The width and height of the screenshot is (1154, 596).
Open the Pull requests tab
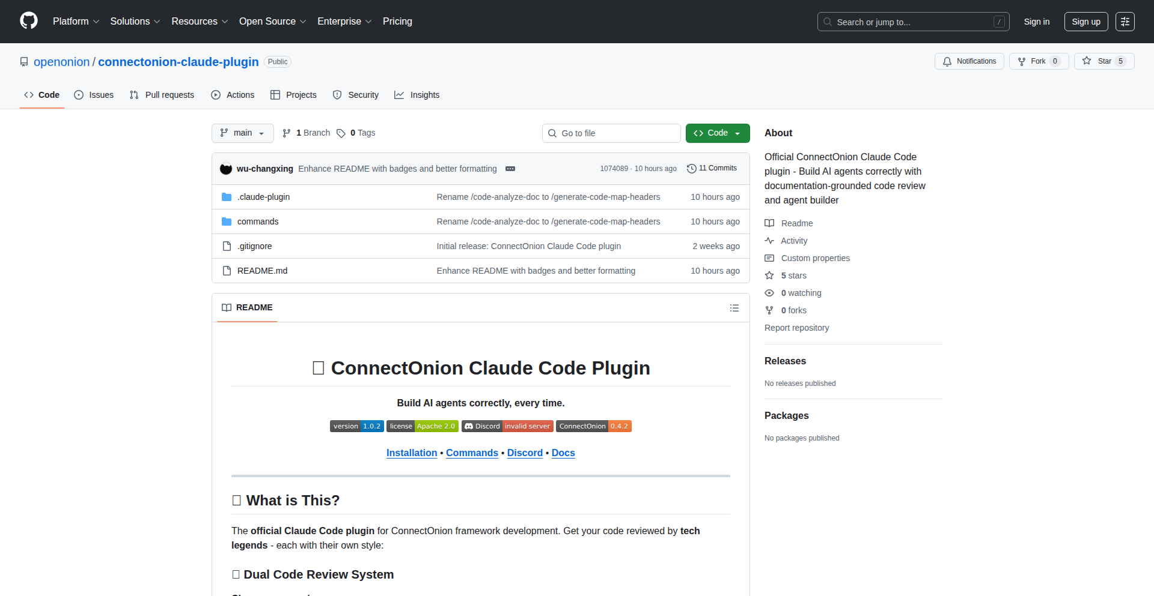pos(162,95)
